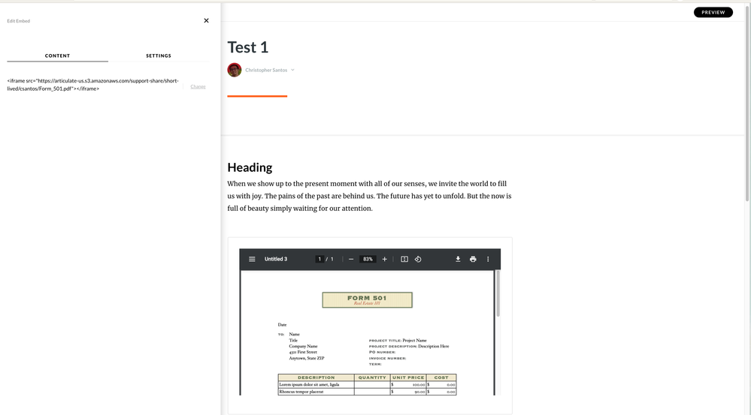Expand the Christopher Santos author dropdown
The width and height of the screenshot is (751, 415).
[292, 70]
